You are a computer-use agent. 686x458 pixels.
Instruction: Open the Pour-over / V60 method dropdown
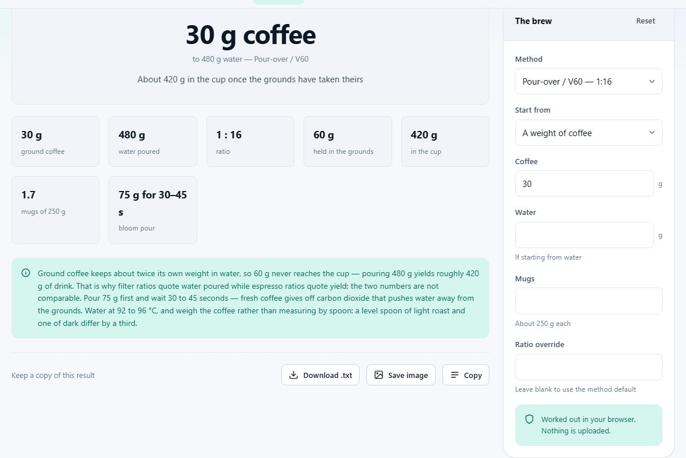(x=589, y=82)
